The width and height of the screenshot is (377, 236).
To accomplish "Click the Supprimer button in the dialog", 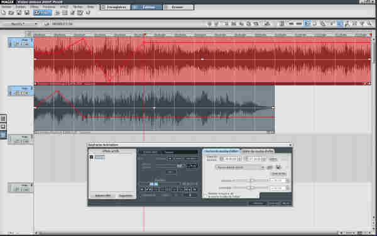I will [126, 196].
